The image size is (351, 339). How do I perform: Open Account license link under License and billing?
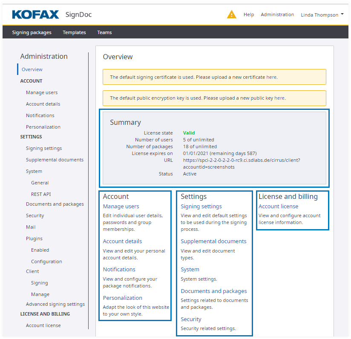tap(278, 207)
